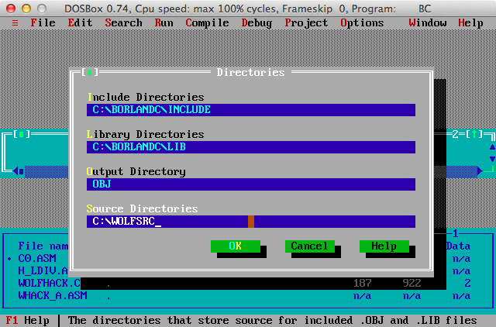Click the 922 value in the WOLFHACK.C row
496x327 pixels.
(x=412, y=283)
